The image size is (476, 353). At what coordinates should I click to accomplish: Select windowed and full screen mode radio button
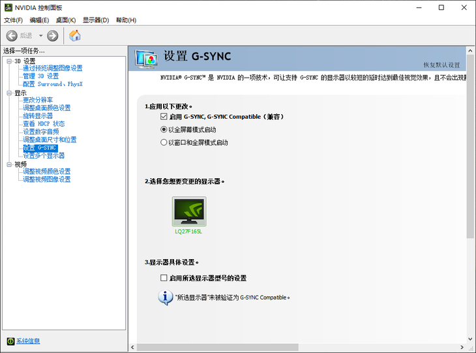pyautogui.click(x=164, y=142)
